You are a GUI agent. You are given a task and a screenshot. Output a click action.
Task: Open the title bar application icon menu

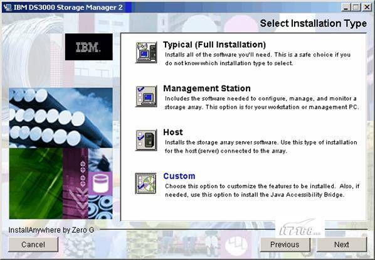(x=7, y=7)
